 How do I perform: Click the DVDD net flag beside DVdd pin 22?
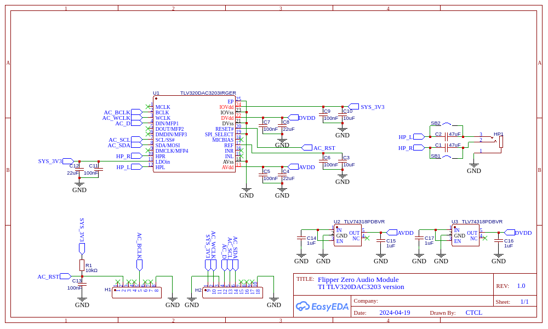click(293, 117)
